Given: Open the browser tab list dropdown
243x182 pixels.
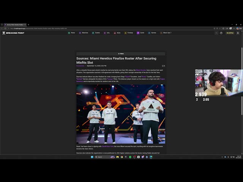Looking at the screenshot, I should 2,25.
